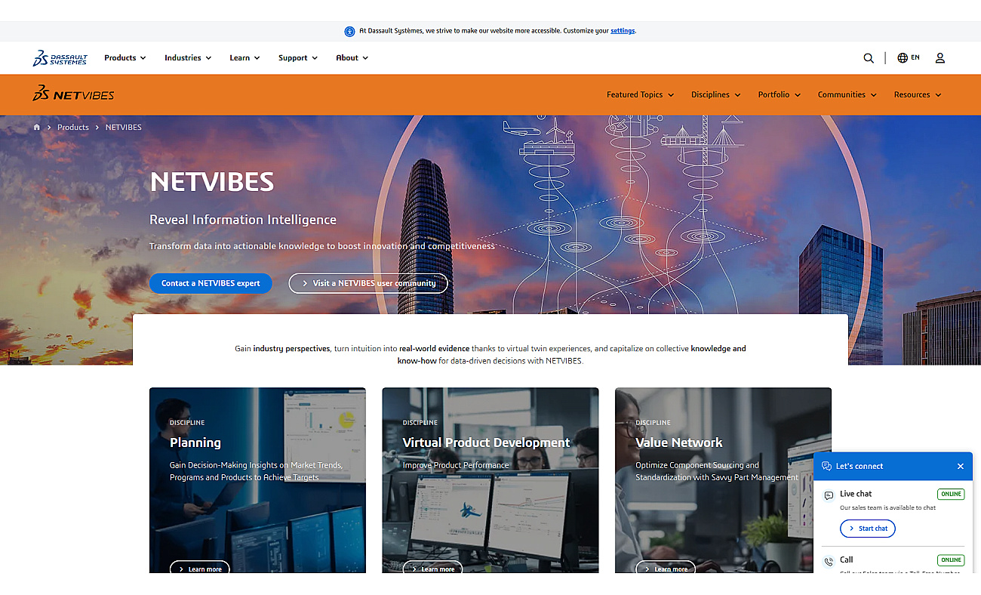Click the Let's connect header chat icon
Screen dimensions: 981x595
coord(826,467)
